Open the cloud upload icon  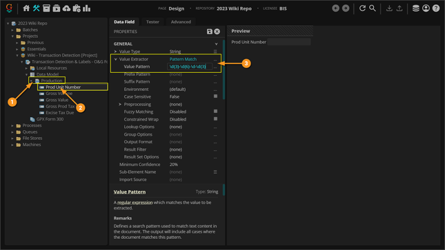tap(66, 8)
